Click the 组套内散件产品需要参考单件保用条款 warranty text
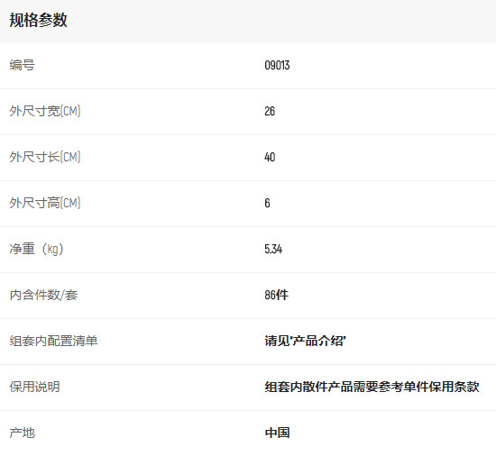Viewport: 496px width, 456px height. (372, 387)
